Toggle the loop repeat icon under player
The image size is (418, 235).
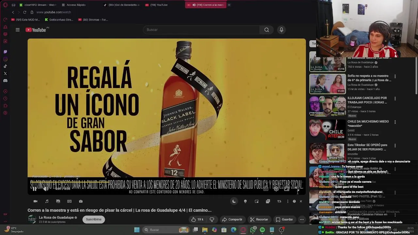pyautogui.click(x=279, y=201)
